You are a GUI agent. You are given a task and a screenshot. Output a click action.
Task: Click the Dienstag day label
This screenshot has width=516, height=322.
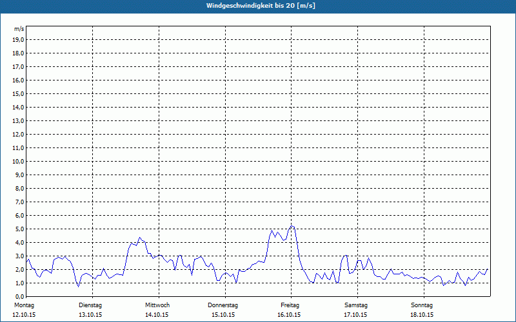click(x=90, y=305)
